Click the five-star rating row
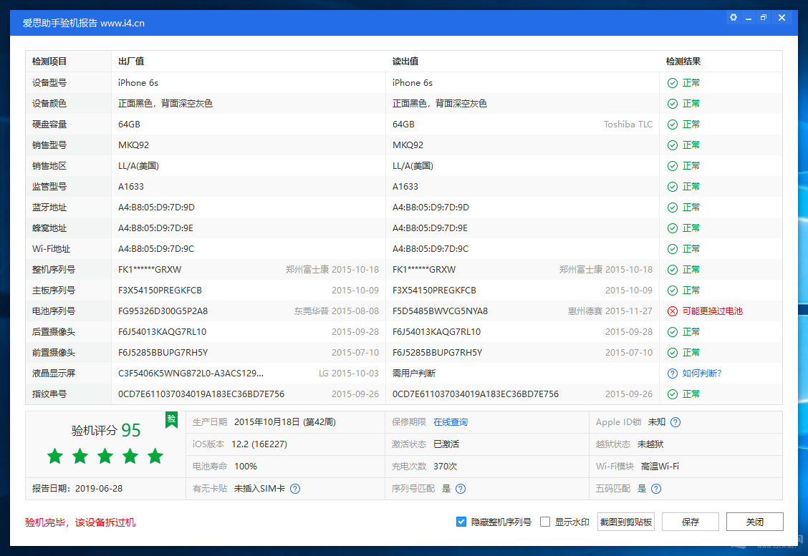808x556 pixels. (105, 456)
